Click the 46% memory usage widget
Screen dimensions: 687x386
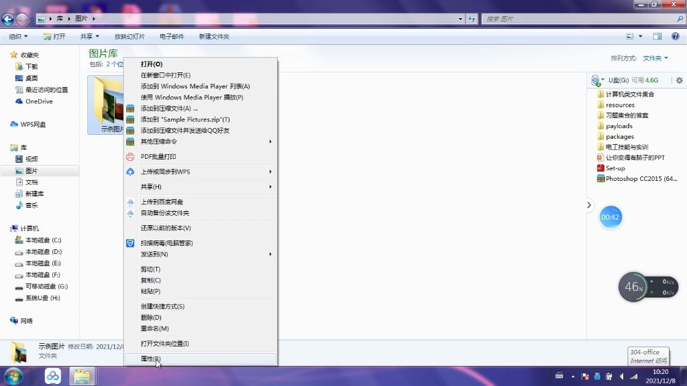click(x=633, y=287)
